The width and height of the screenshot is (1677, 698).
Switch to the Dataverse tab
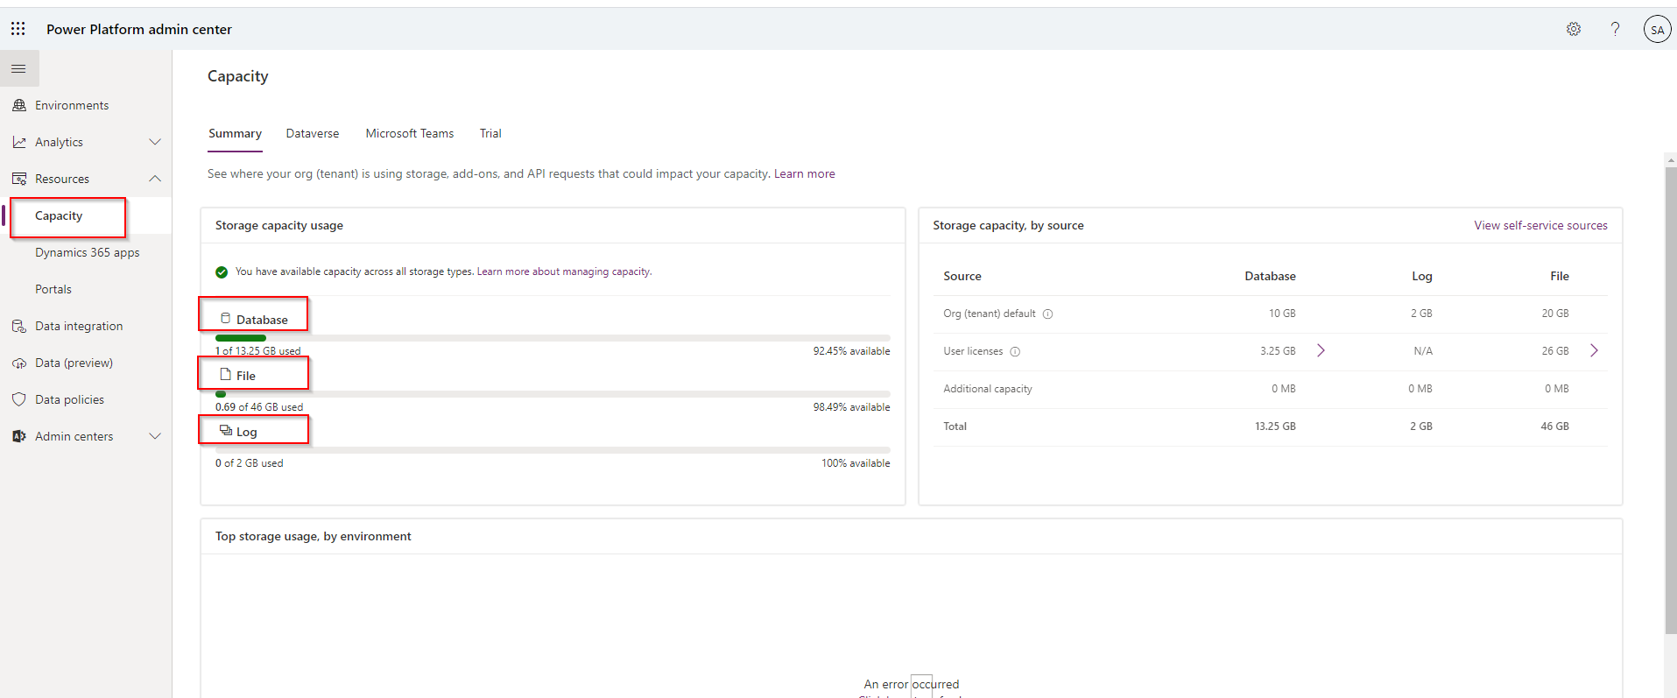tap(313, 133)
